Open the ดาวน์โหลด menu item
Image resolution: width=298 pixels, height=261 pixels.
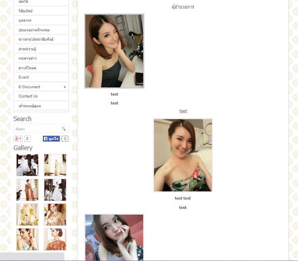[41, 68]
